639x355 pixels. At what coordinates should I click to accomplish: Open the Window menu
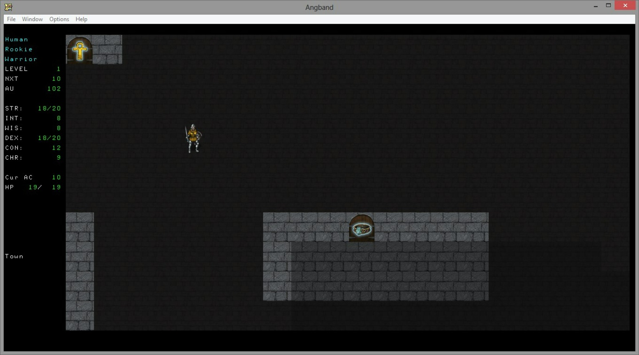tap(32, 19)
